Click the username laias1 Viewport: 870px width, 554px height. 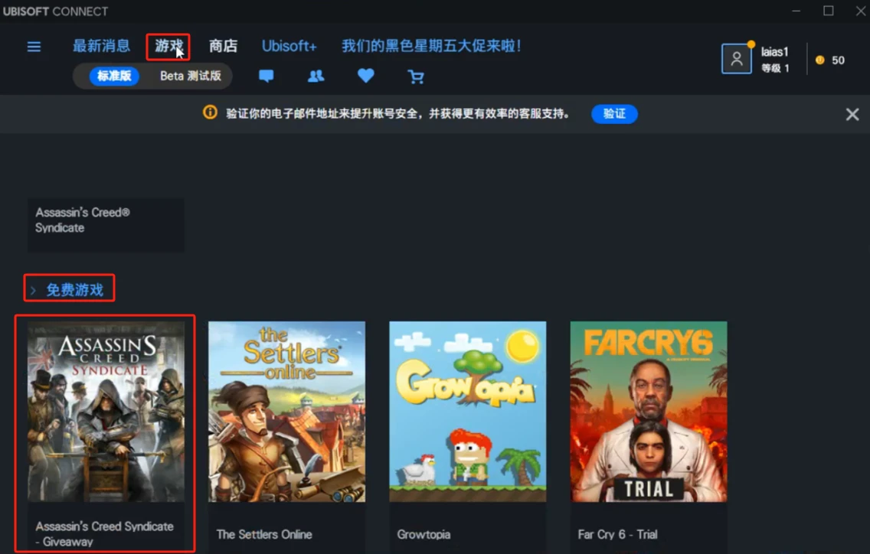[x=774, y=51]
